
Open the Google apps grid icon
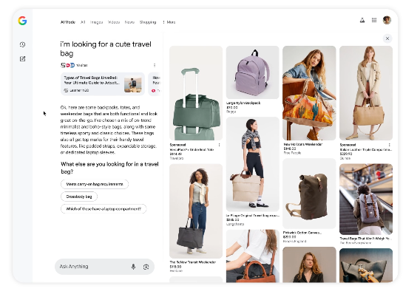[x=374, y=20]
